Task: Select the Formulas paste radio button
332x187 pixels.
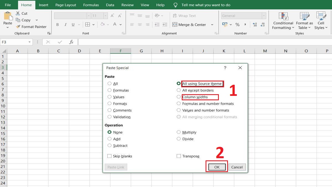Action: [x=110, y=90]
